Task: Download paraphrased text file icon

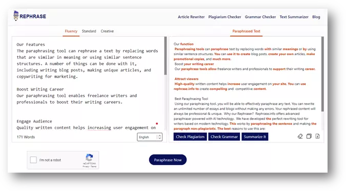Action: coord(317,136)
